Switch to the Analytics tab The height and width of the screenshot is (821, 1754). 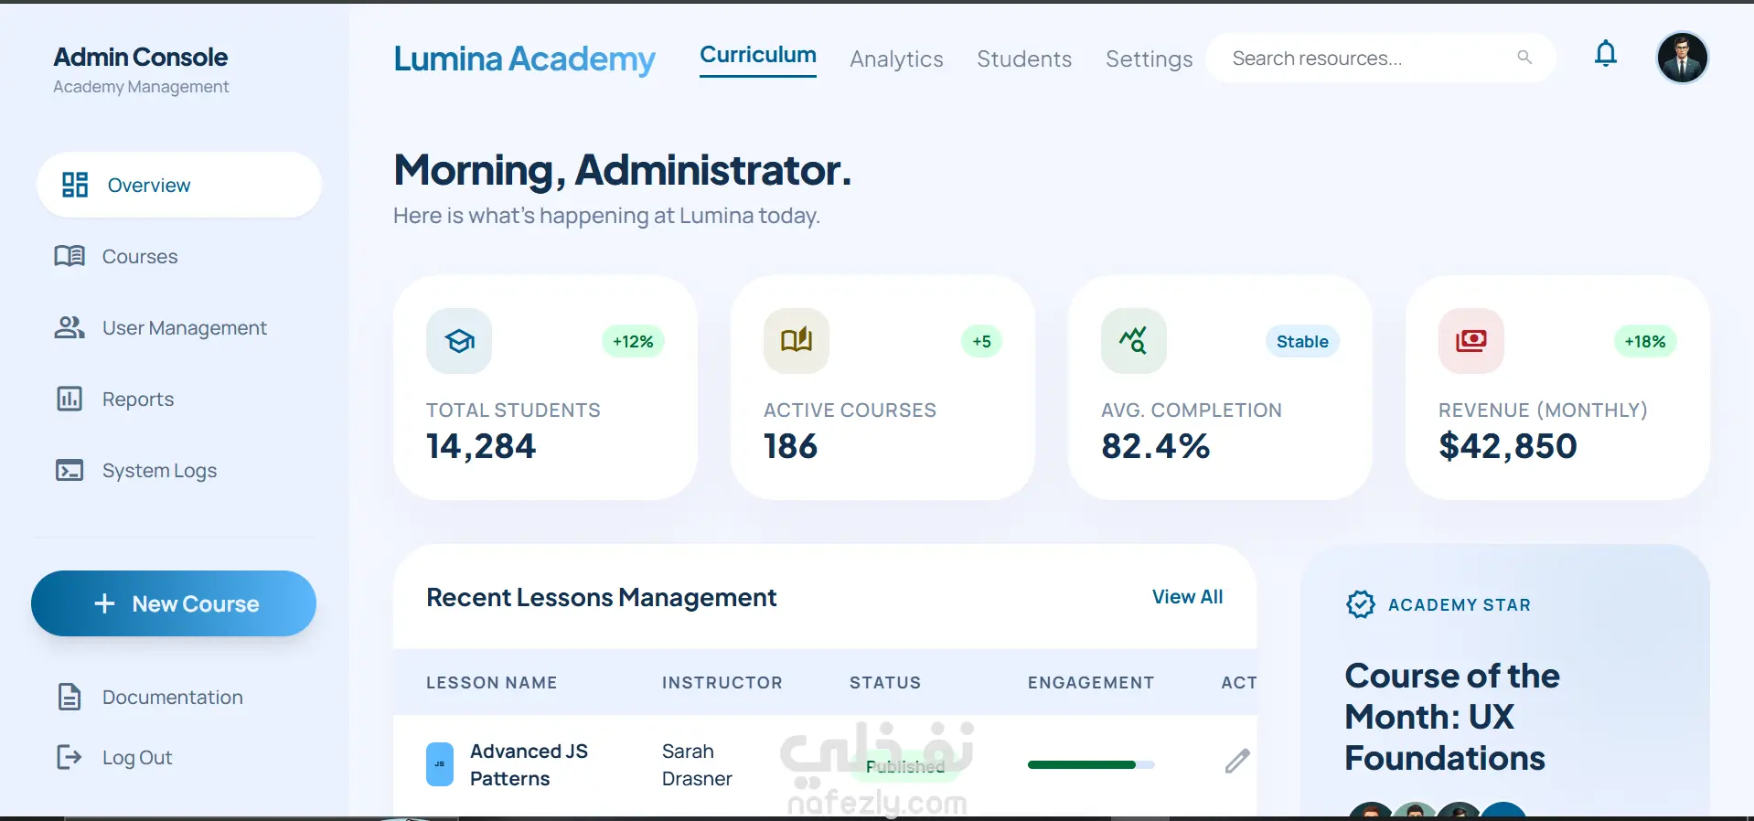(896, 59)
